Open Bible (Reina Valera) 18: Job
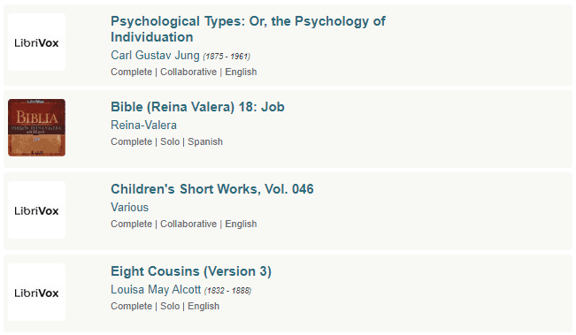The height and width of the screenshot is (335, 576). [x=197, y=107]
